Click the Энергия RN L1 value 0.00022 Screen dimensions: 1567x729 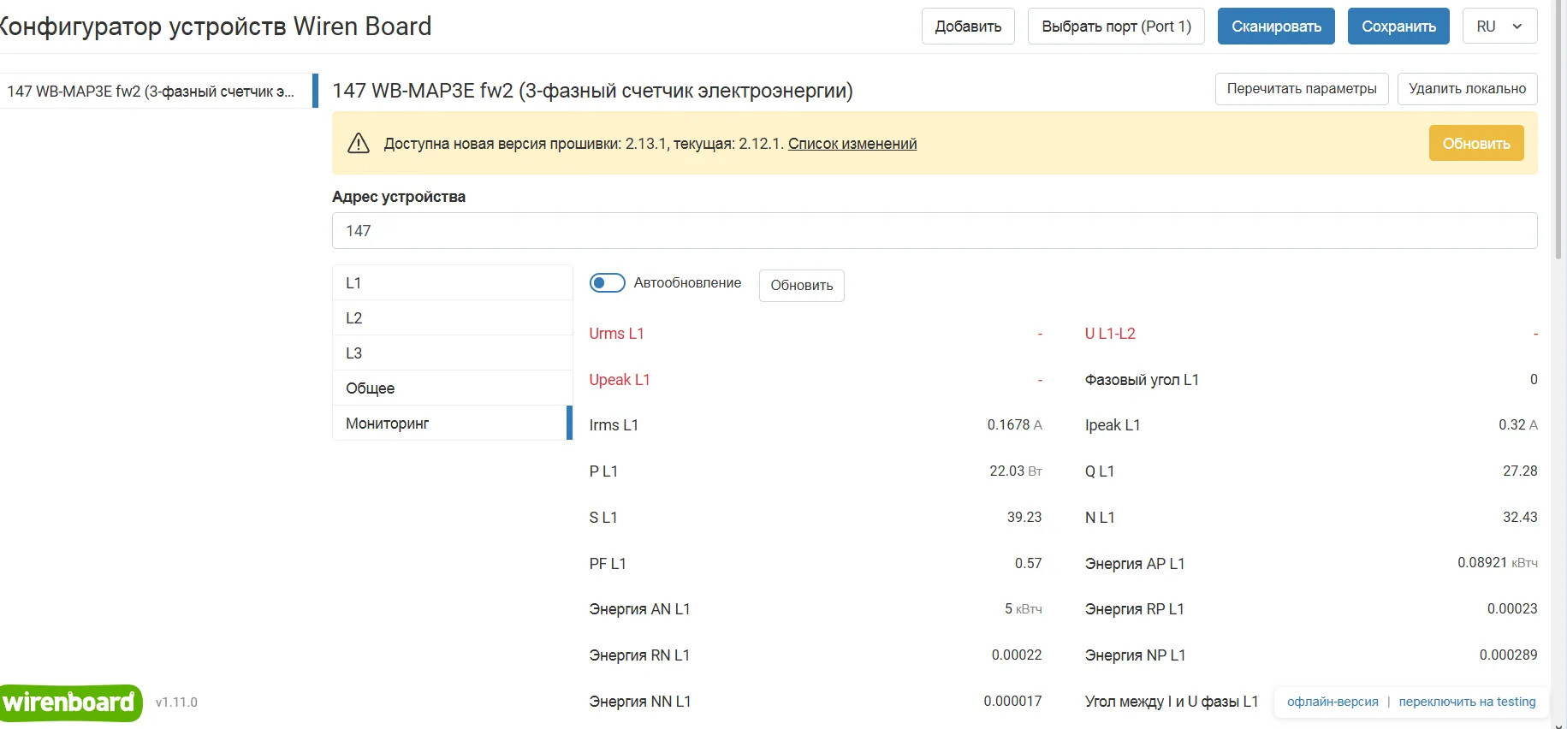click(1017, 655)
